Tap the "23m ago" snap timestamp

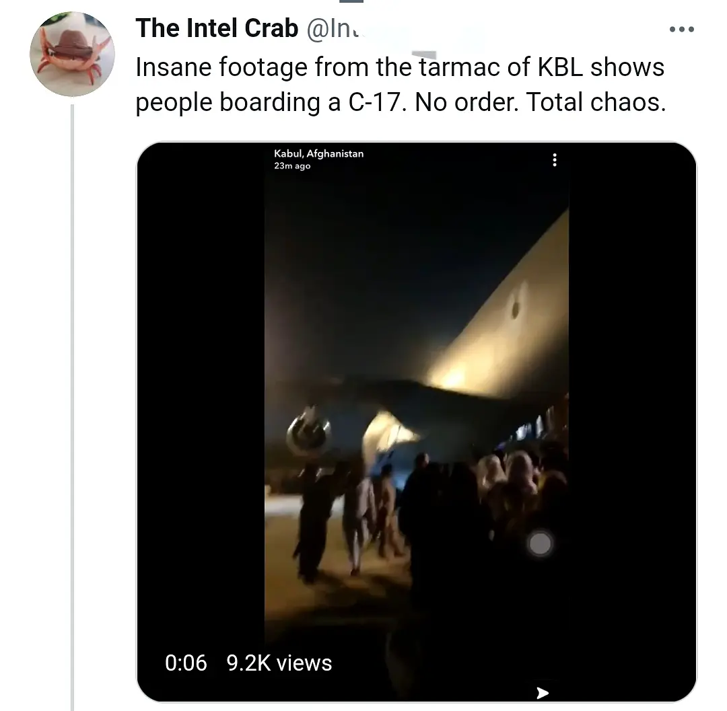(x=292, y=166)
